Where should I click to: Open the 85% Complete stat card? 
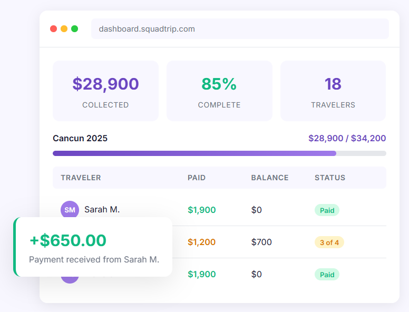pyautogui.click(x=219, y=91)
